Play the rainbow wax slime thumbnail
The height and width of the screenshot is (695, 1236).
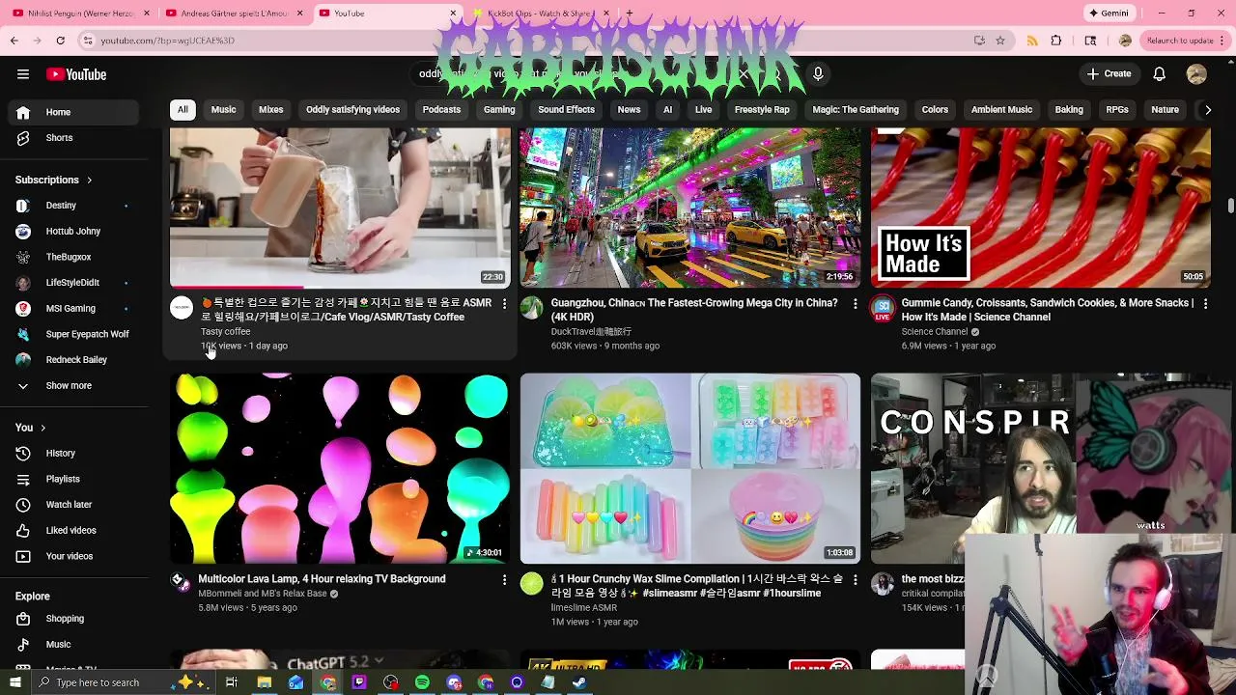point(689,468)
